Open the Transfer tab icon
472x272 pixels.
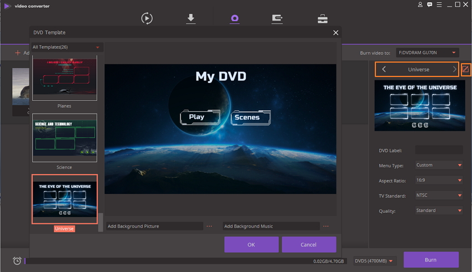(x=277, y=18)
